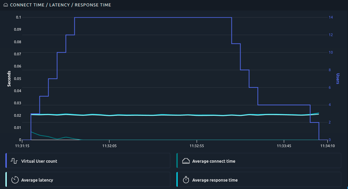Click the Virtual User count blue color bar
Screen dimensions: 348x189
[6, 160]
